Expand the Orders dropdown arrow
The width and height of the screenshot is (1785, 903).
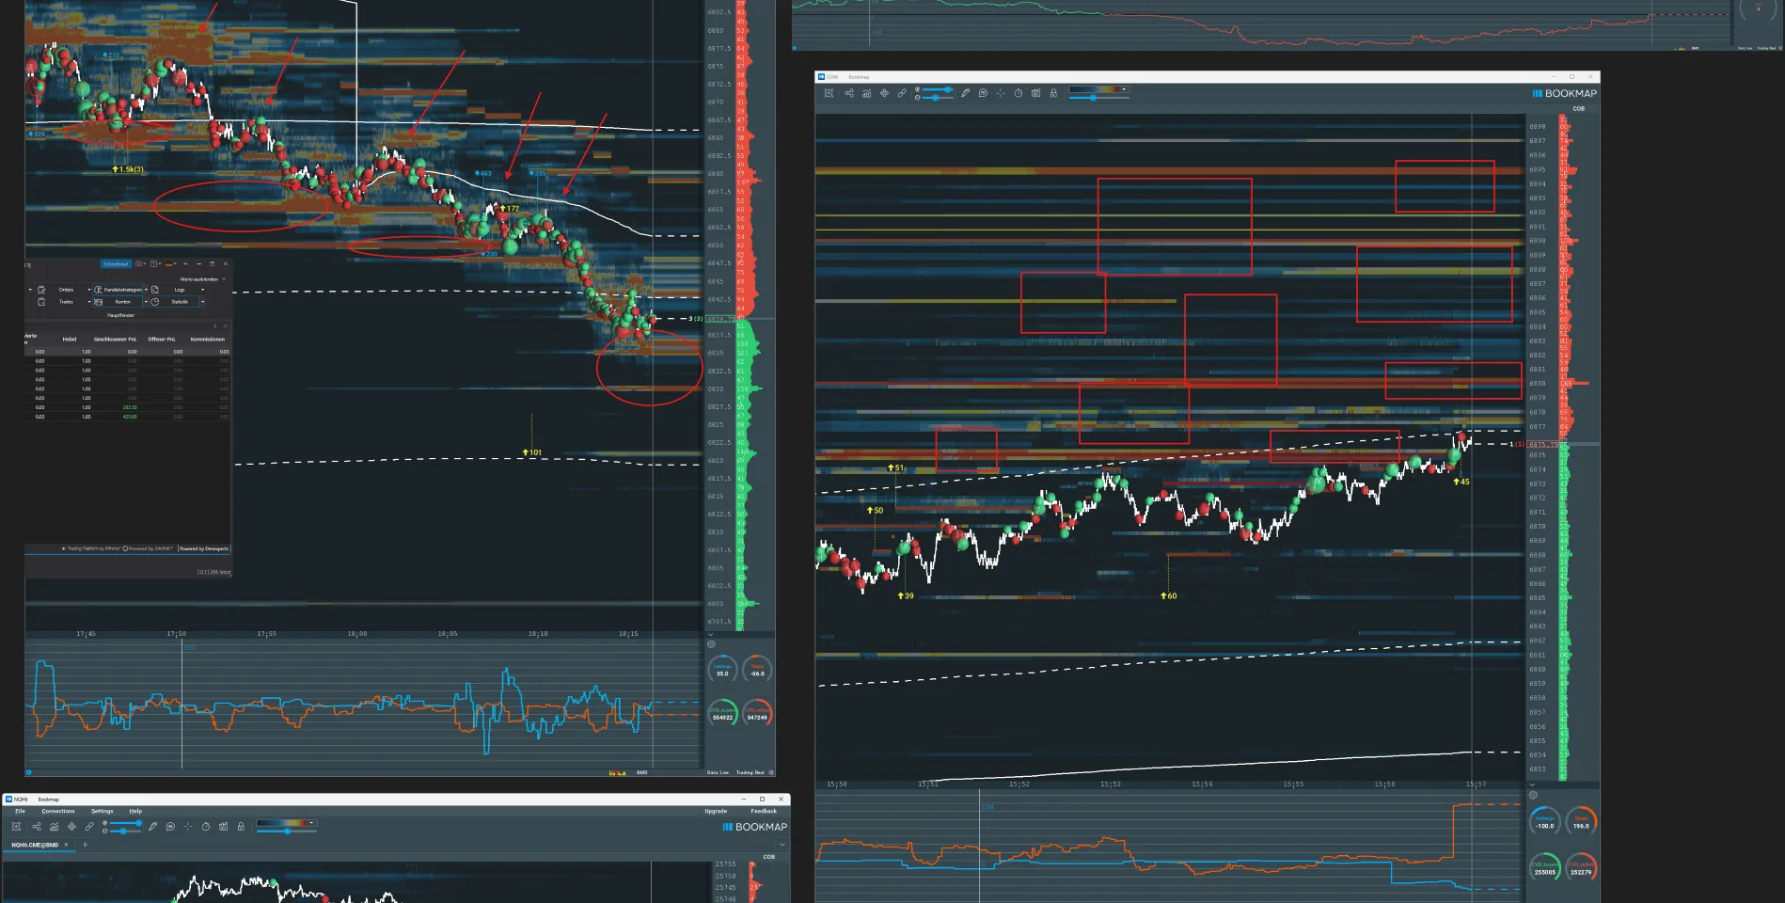[x=89, y=290]
